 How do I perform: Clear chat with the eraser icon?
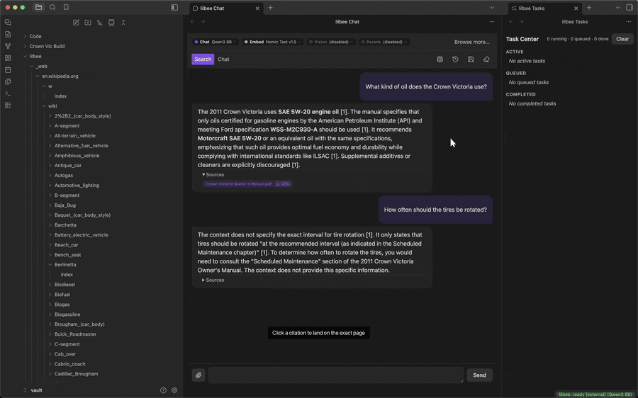pos(486,59)
